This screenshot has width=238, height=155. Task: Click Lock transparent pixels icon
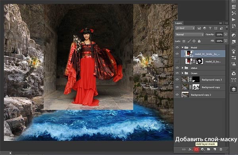pyautogui.click(x=184, y=41)
